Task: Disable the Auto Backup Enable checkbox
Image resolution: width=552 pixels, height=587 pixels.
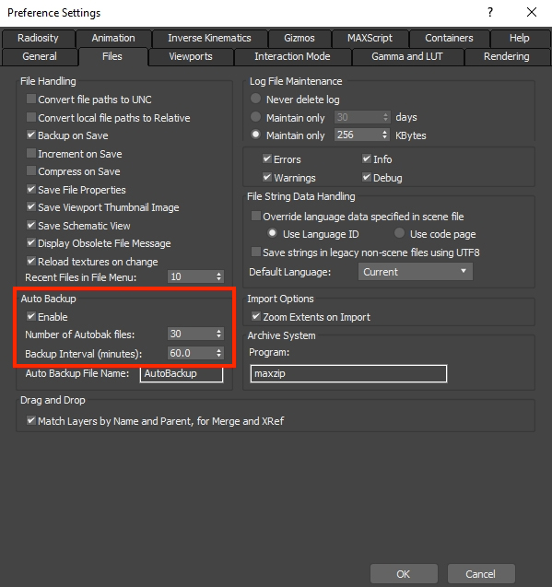Action: point(31,317)
